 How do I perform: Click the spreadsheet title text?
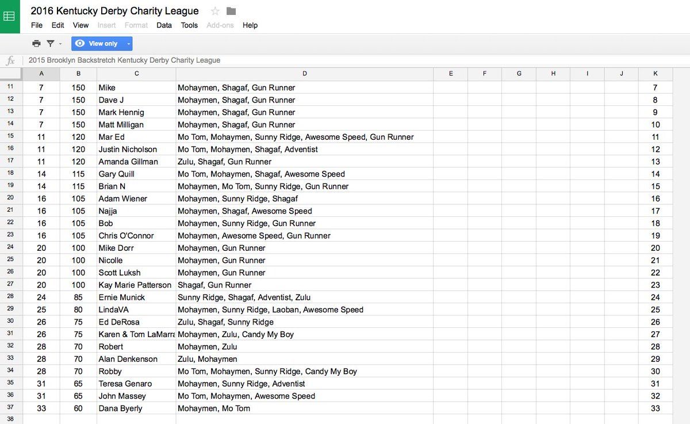114,11
